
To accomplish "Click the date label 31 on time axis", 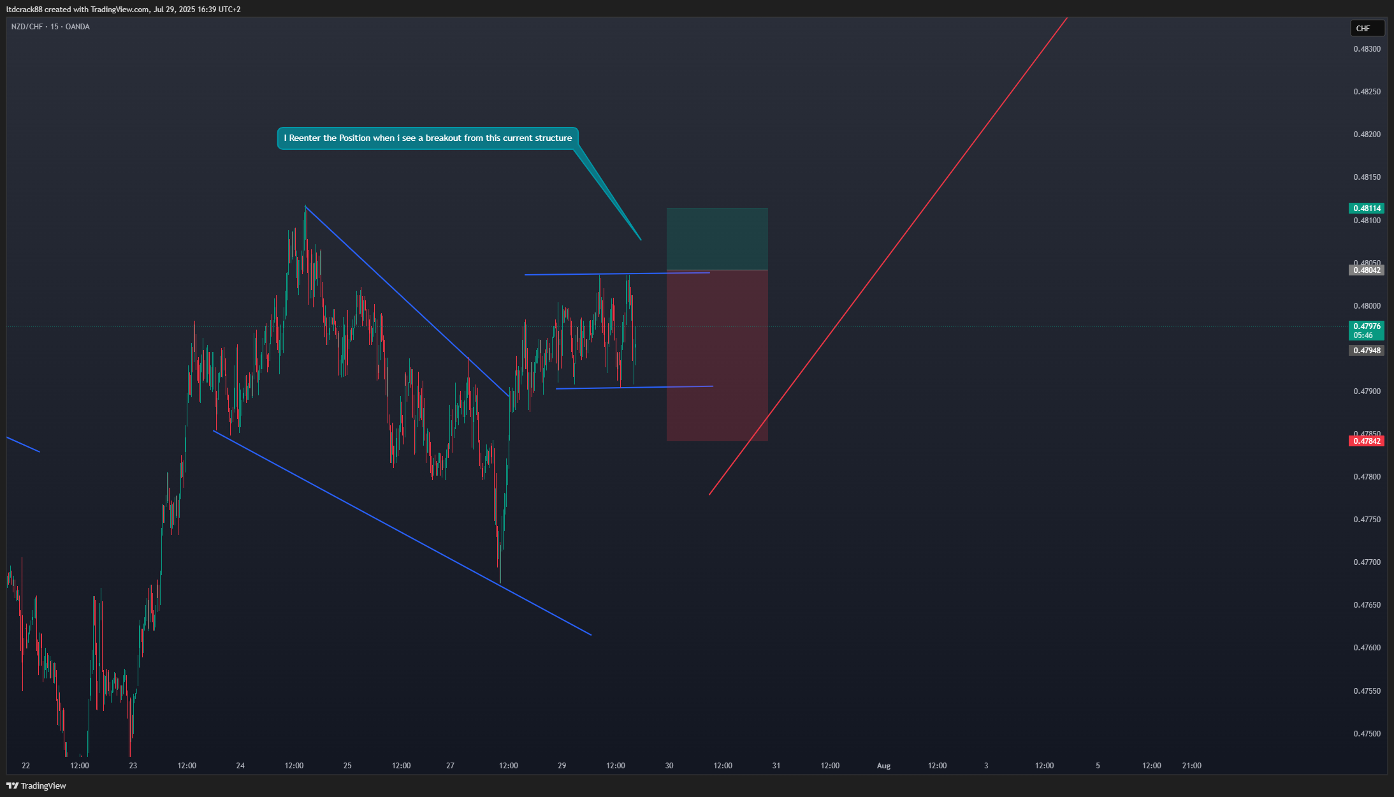I will 776,766.
